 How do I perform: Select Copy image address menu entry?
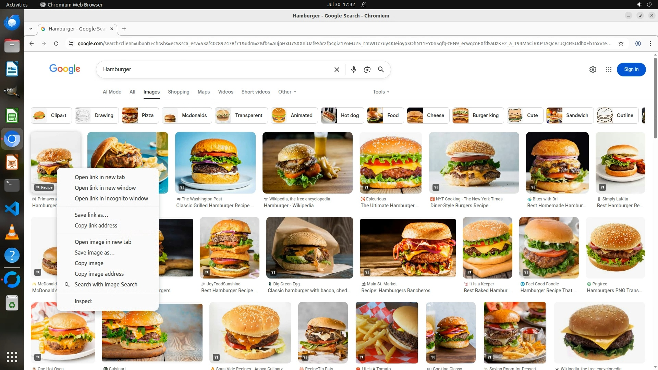click(x=99, y=274)
